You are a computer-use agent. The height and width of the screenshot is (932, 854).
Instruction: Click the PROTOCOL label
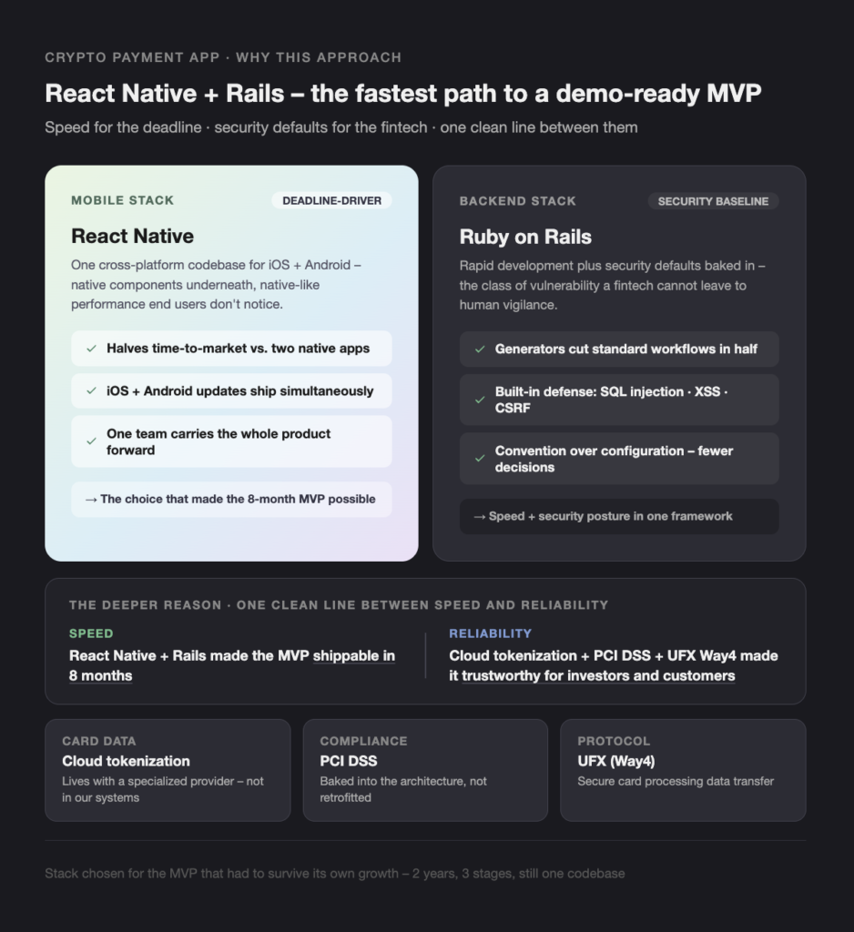[614, 741]
